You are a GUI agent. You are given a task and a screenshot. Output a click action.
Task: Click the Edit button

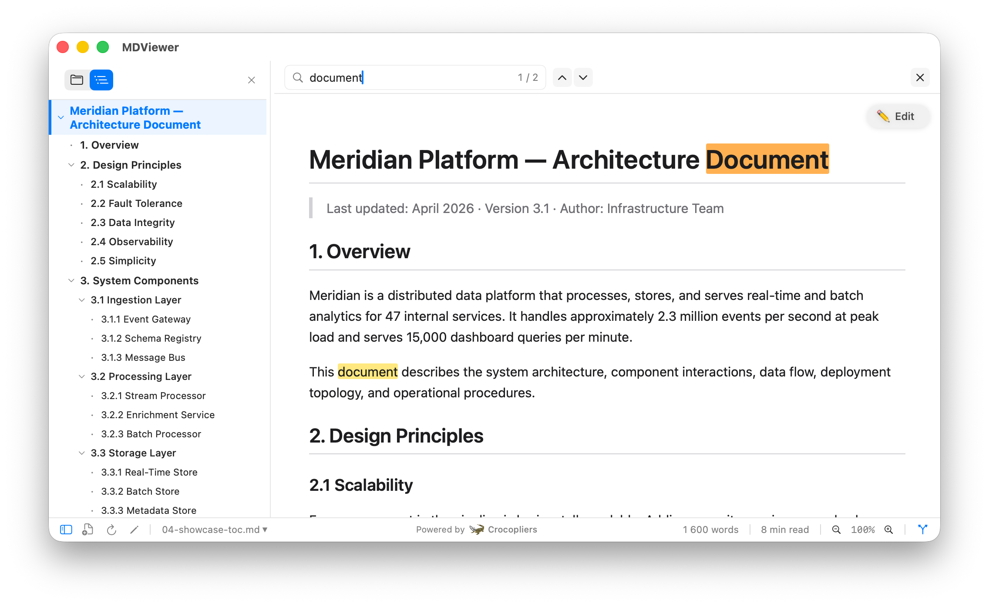898,116
